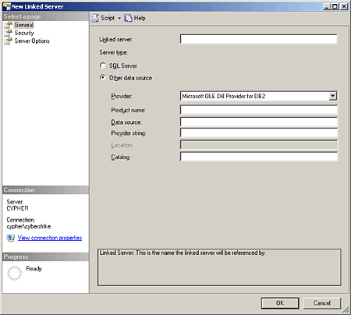Maximize the New Linked Server window
The image size is (351, 315).
coord(335,6)
